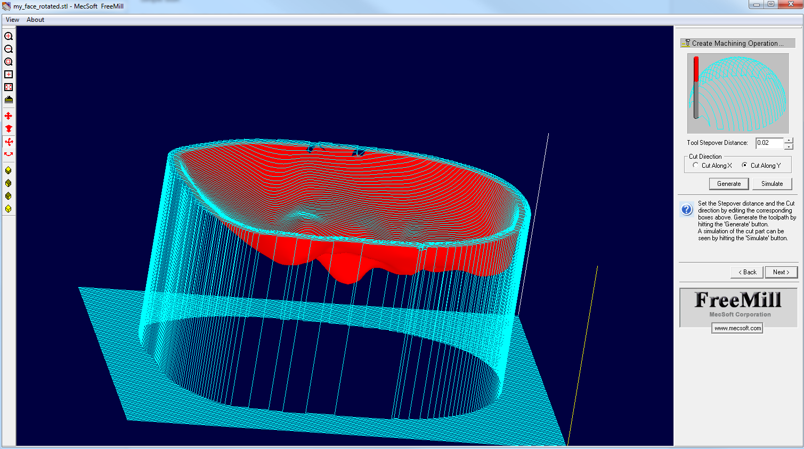
Task: Click the 'Create Machining Operation...' header text
Action: [x=737, y=44]
